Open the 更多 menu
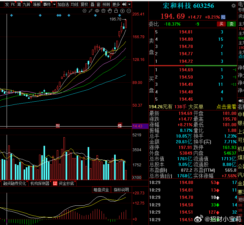244x225 pixels. tap(116, 4)
